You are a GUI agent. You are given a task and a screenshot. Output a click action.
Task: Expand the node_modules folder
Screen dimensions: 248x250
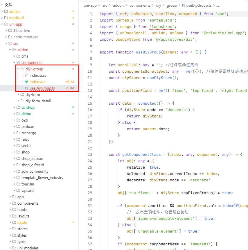pos(6,37)
